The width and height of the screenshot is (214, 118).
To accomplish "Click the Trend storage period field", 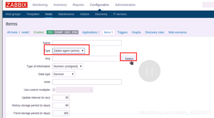I will [61, 113].
